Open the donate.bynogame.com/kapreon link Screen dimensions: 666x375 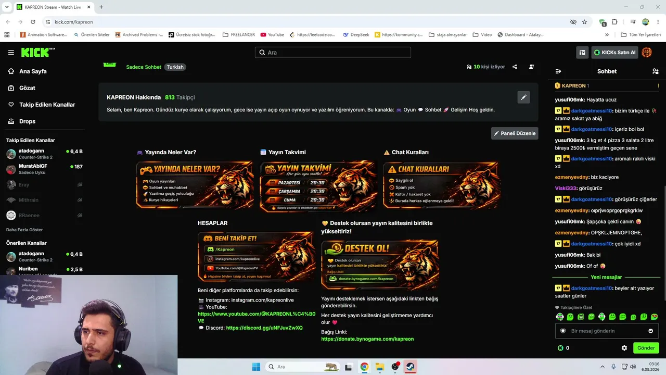pos(367,339)
